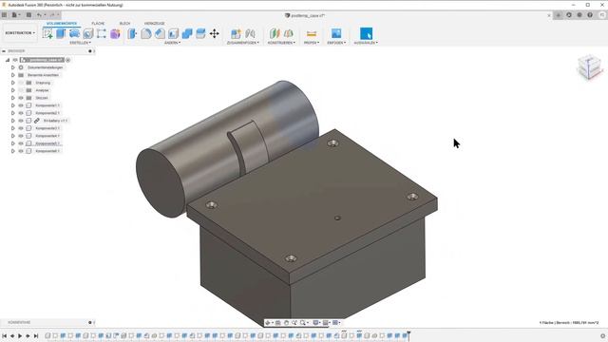Image resolution: width=608 pixels, height=342 pixels.
Task: Expand Dokumenteinstellungen tree node
Action: tap(12, 67)
